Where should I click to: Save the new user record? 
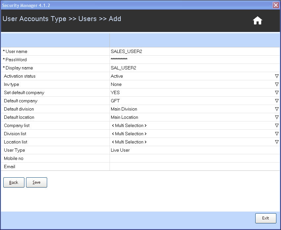37,182
